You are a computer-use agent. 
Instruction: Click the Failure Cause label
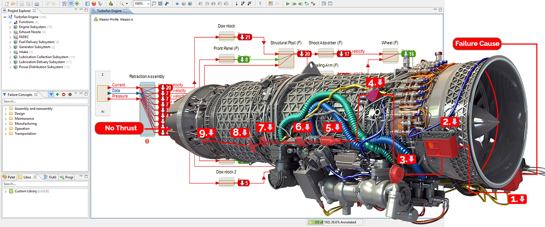point(477,44)
